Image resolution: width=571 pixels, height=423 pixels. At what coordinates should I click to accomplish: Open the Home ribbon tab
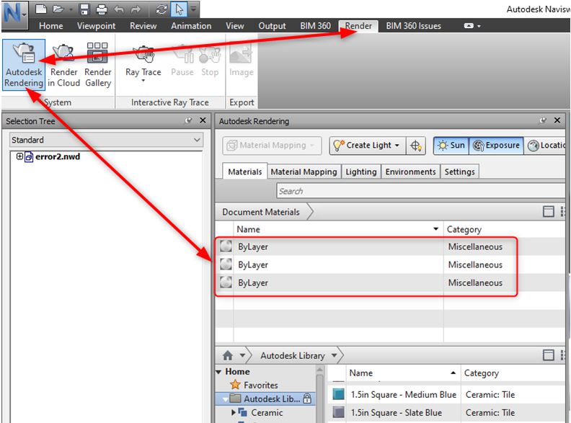51,26
